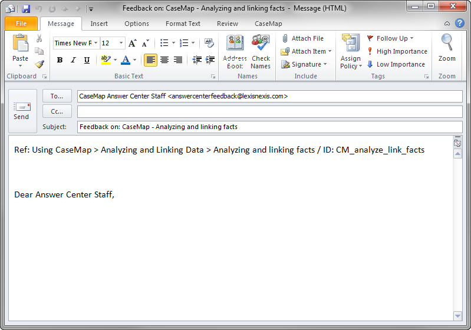Save the message using the floppy disk icon
Image resolution: width=471 pixels, height=330 pixels.
(26, 9)
